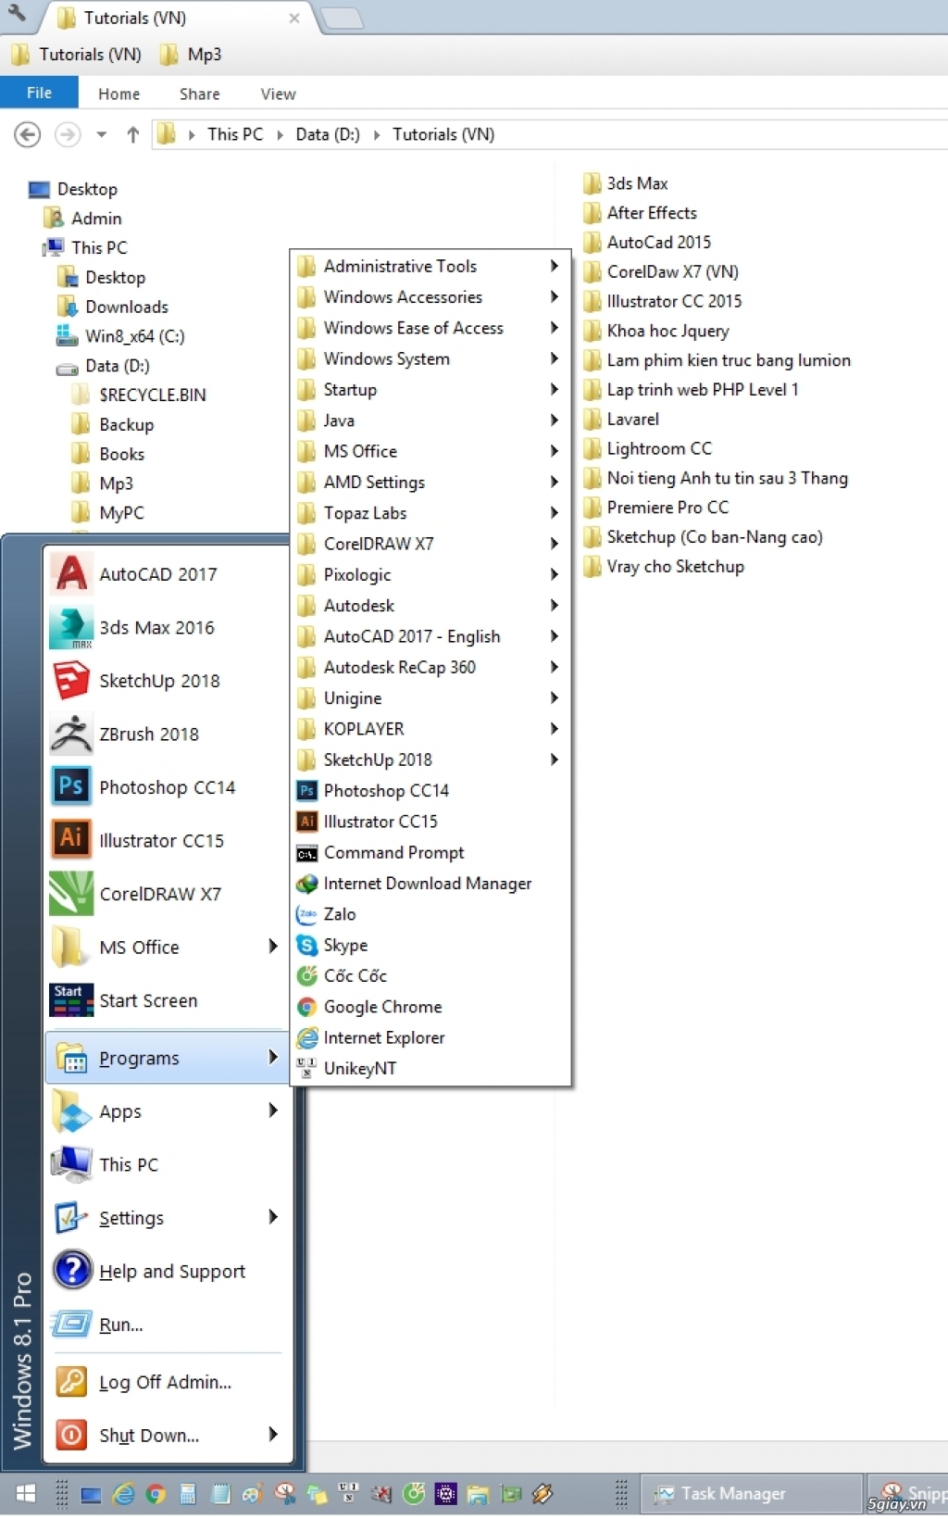948x1519 pixels.
Task: Expand the Administrative Tools submenu
Action: (431, 267)
